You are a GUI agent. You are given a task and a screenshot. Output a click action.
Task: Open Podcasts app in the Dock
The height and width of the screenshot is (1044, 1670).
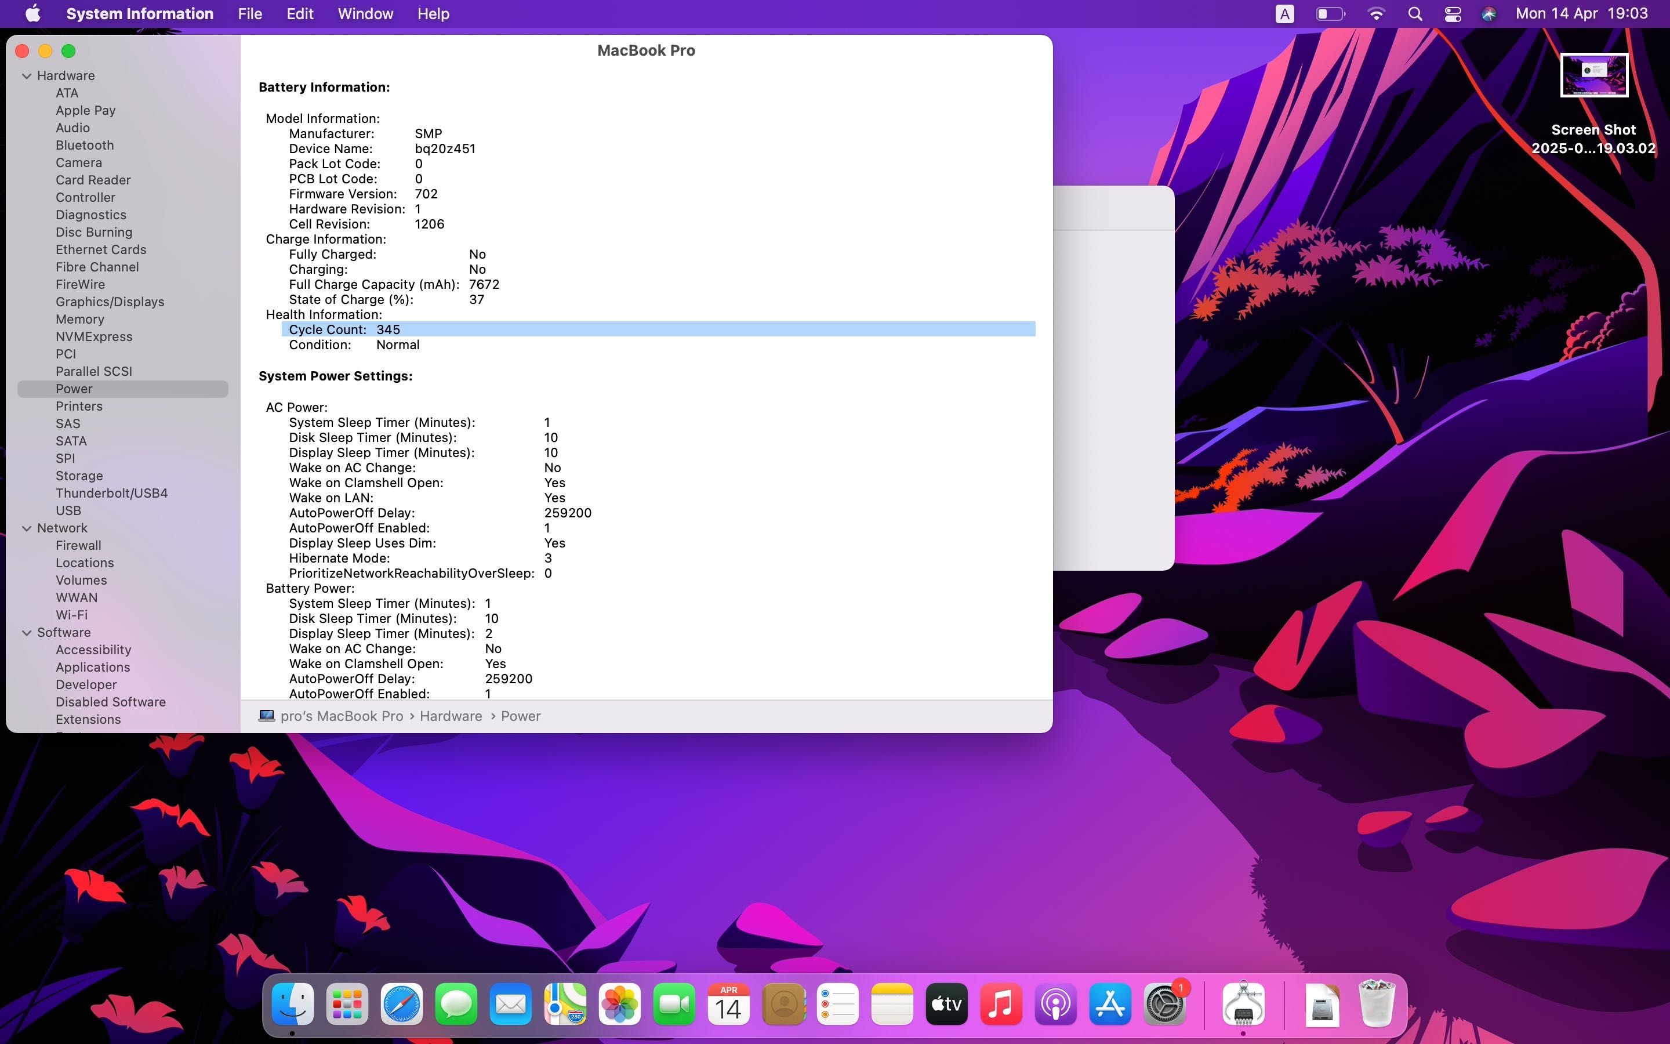pyautogui.click(x=1056, y=1004)
